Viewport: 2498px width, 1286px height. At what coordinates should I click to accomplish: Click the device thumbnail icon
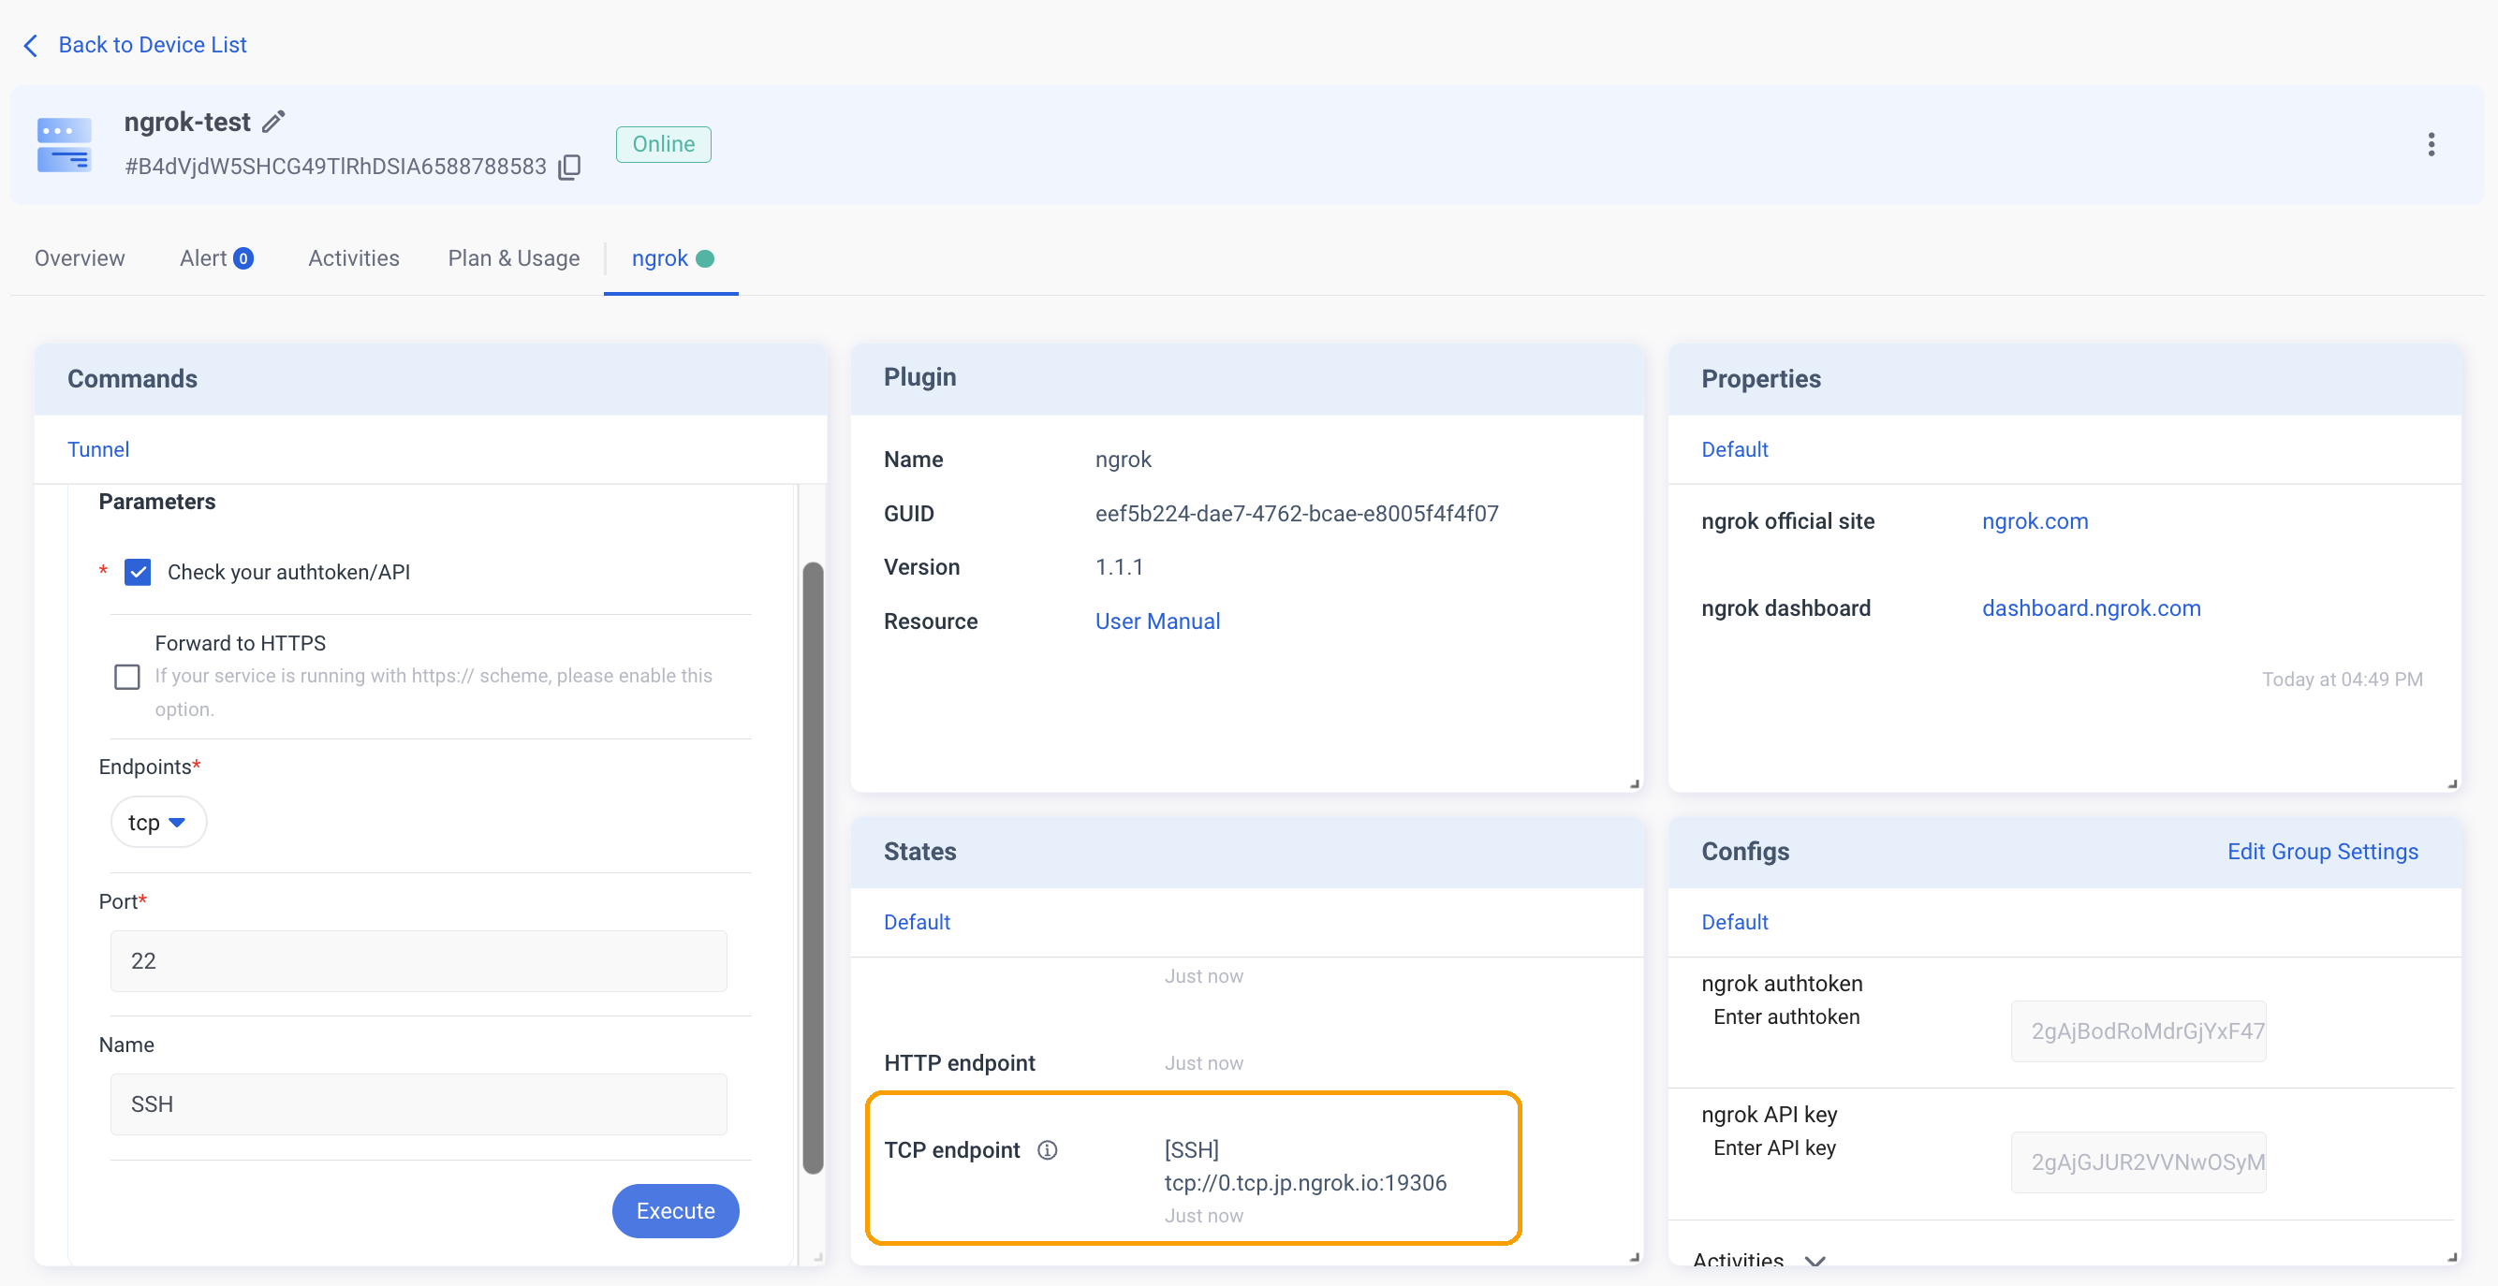(64, 144)
